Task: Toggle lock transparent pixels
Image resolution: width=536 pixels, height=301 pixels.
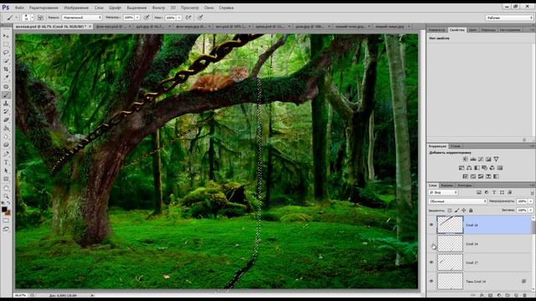Action: coord(450,210)
